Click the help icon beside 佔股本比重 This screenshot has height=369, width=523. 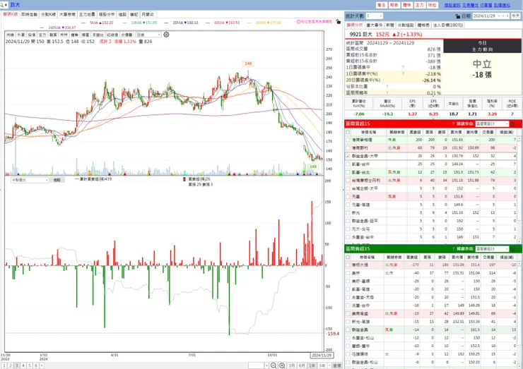click(387, 87)
